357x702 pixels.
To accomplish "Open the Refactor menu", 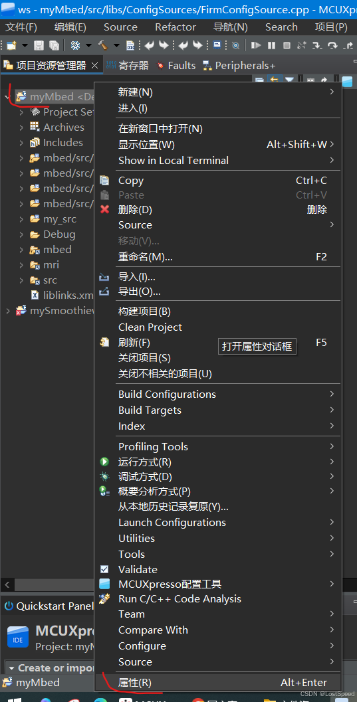I will [176, 27].
